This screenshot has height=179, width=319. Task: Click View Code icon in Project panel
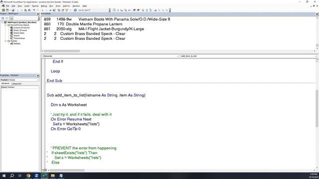click(x=2, y=18)
